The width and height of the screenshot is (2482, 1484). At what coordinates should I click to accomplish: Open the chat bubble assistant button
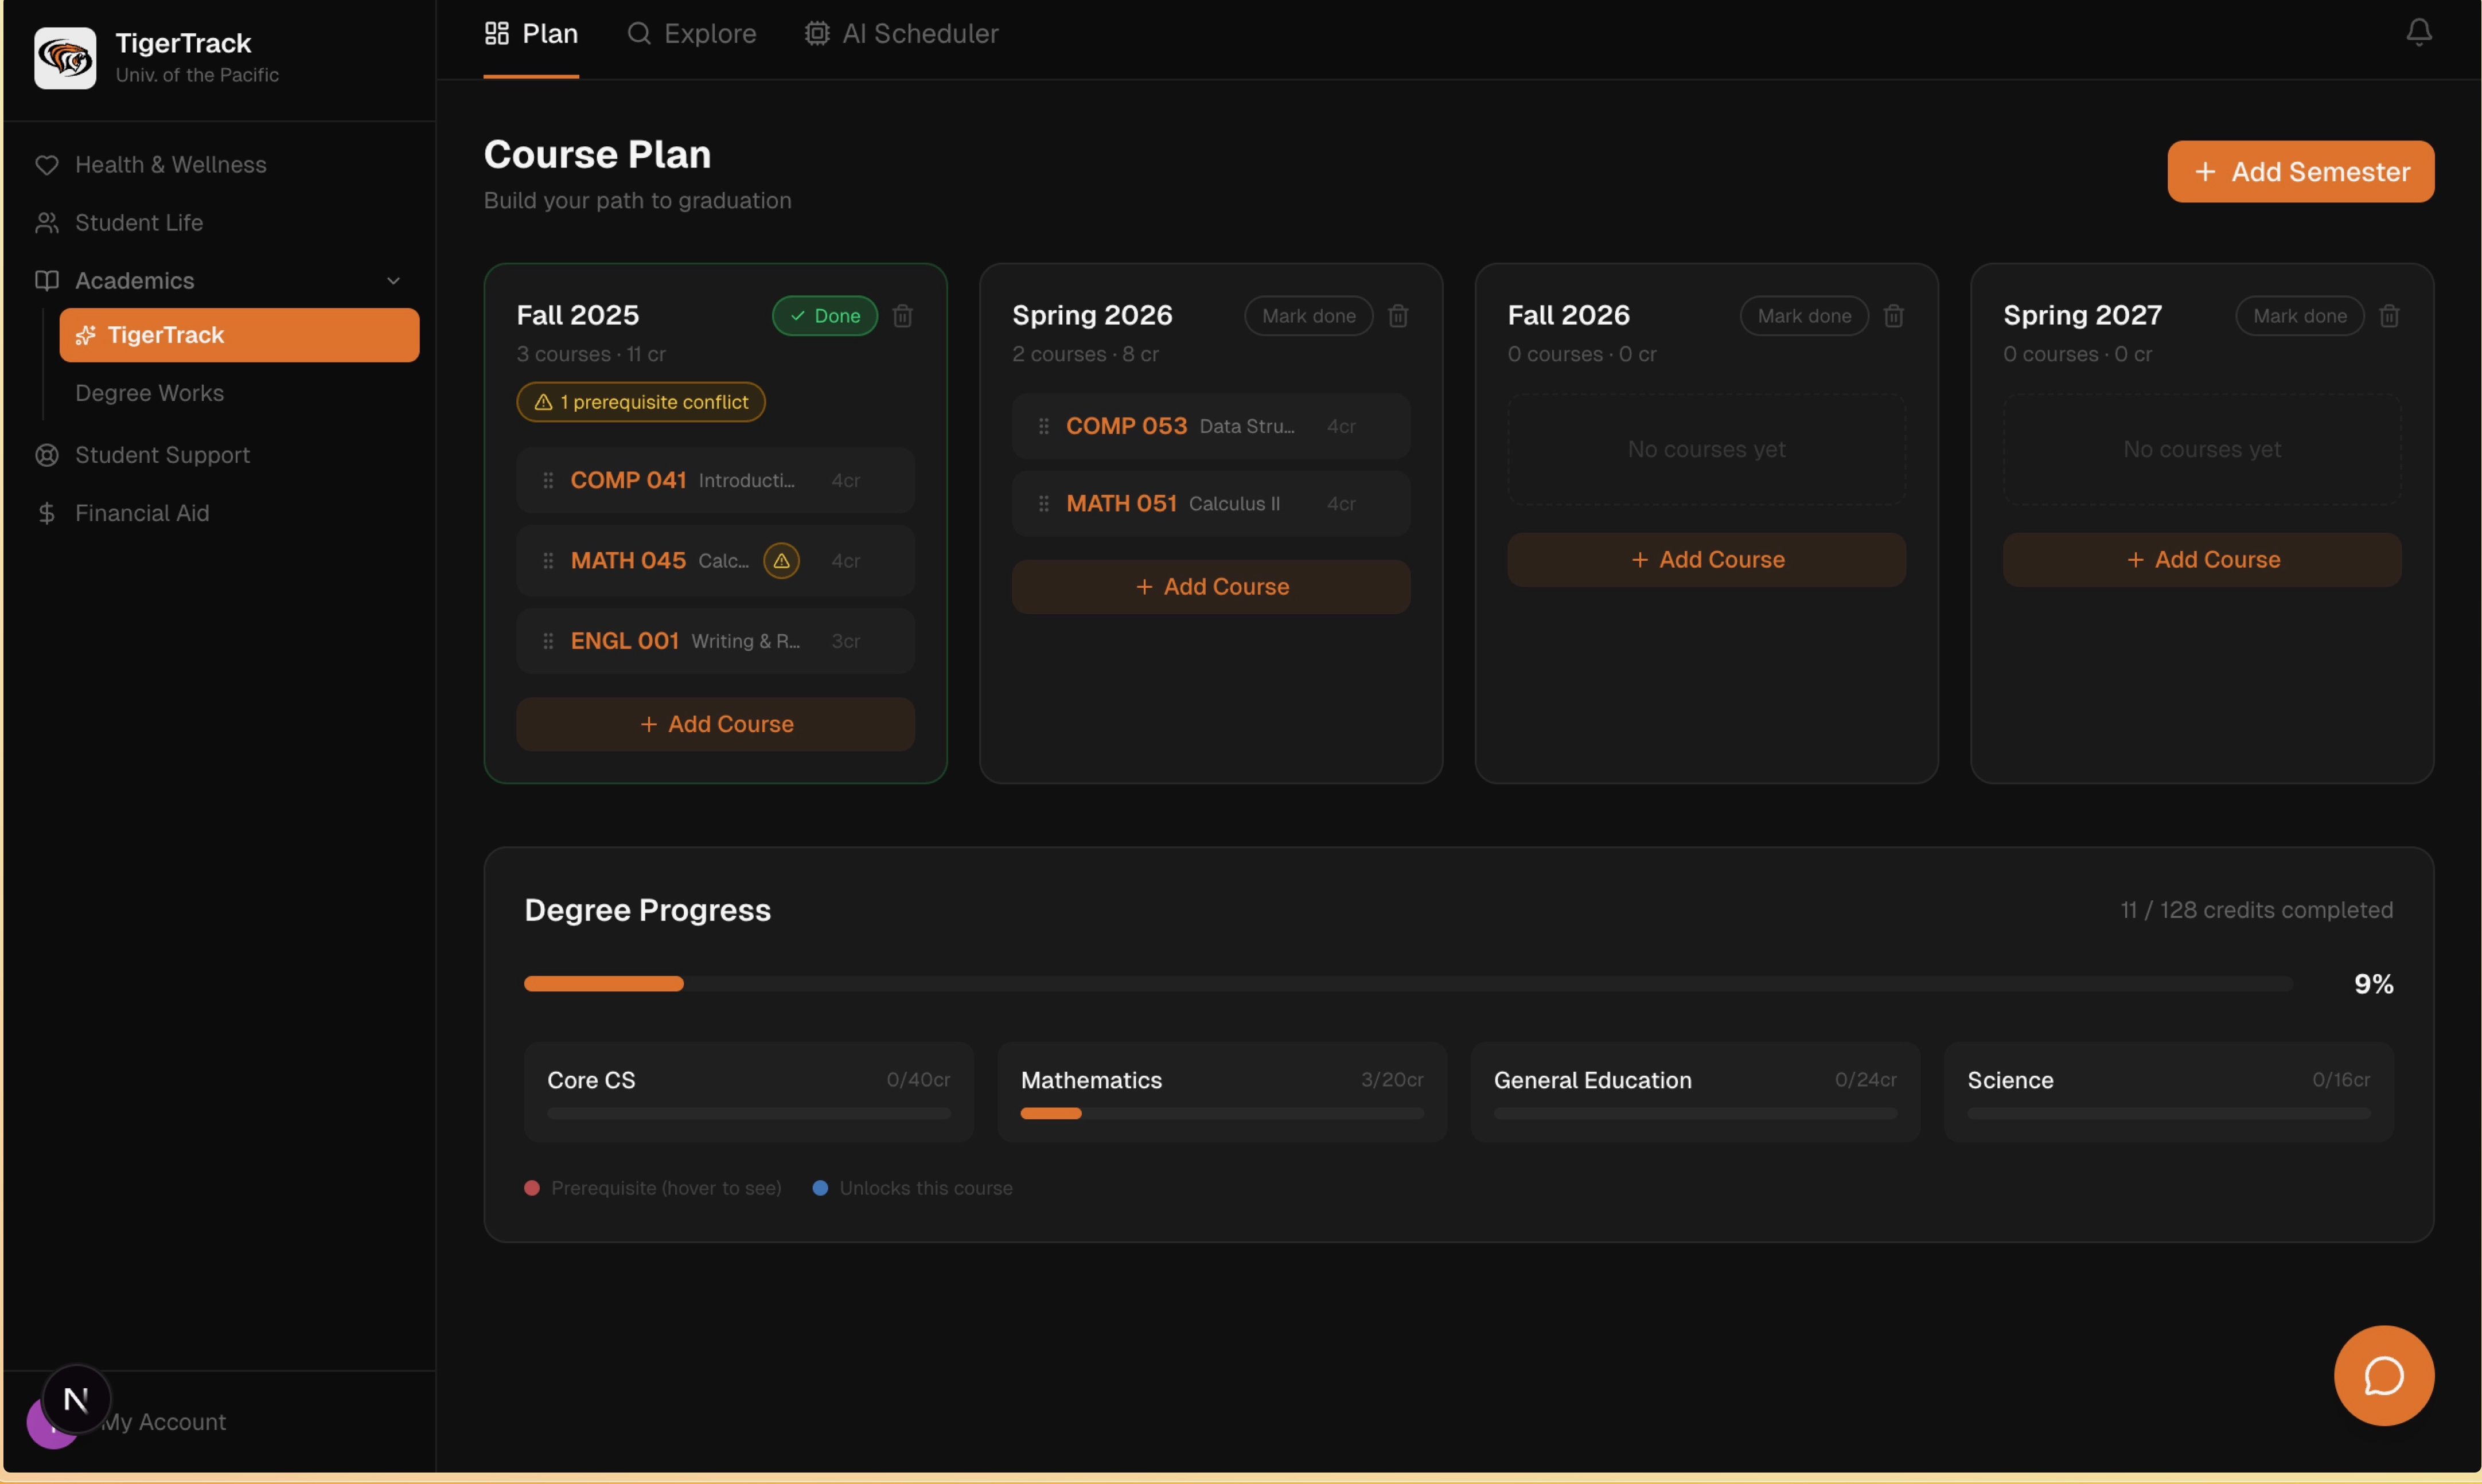[2383, 1375]
